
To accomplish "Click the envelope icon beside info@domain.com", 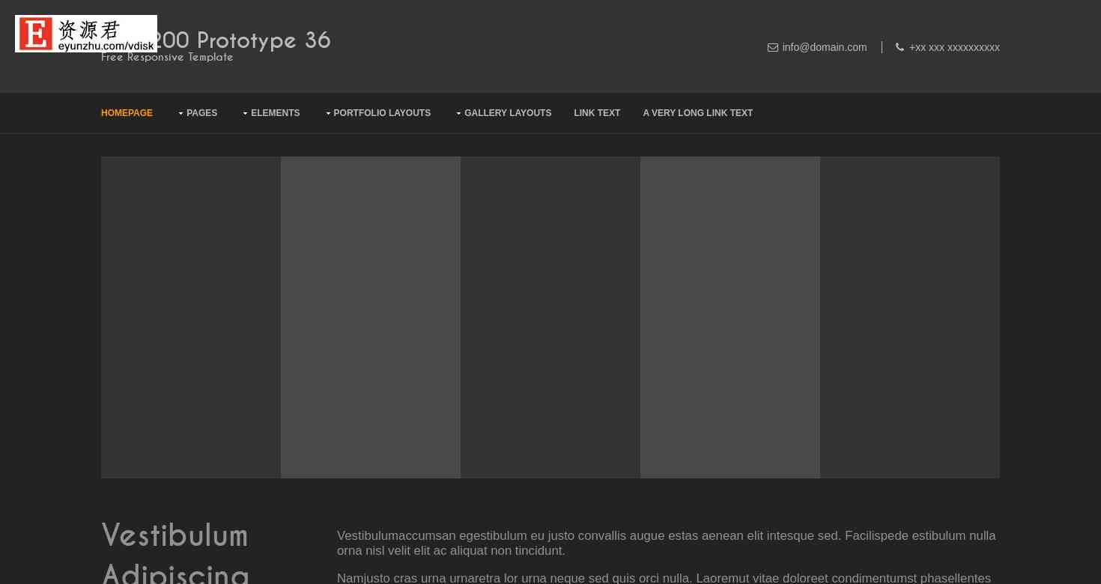I will pos(773,47).
